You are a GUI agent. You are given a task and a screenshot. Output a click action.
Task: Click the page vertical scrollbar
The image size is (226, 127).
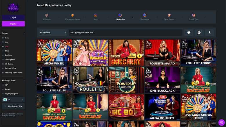pyautogui.click(x=225, y=12)
